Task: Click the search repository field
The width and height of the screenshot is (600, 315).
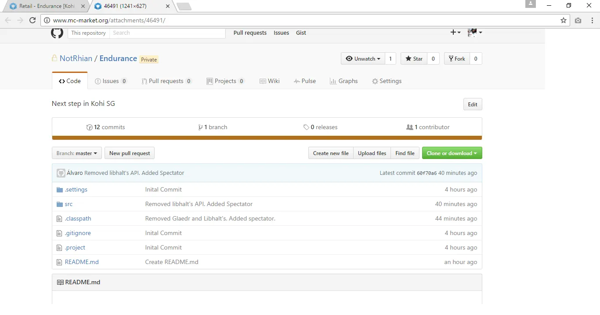Action: [x=167, y=33]
